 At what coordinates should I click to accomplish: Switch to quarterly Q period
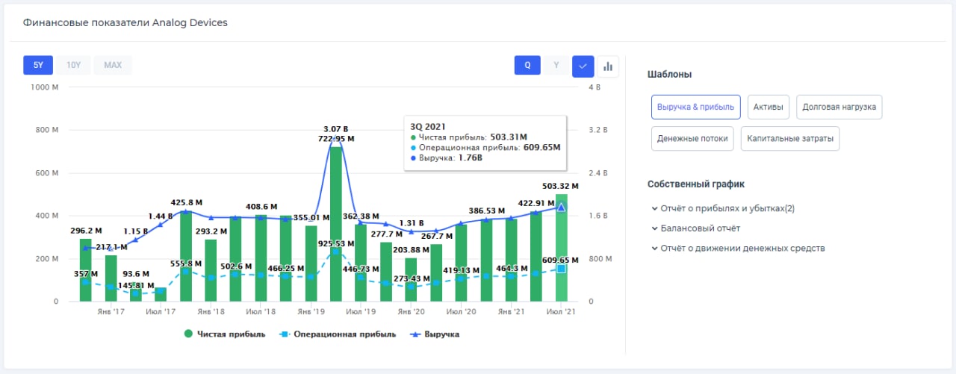[527, 65]
